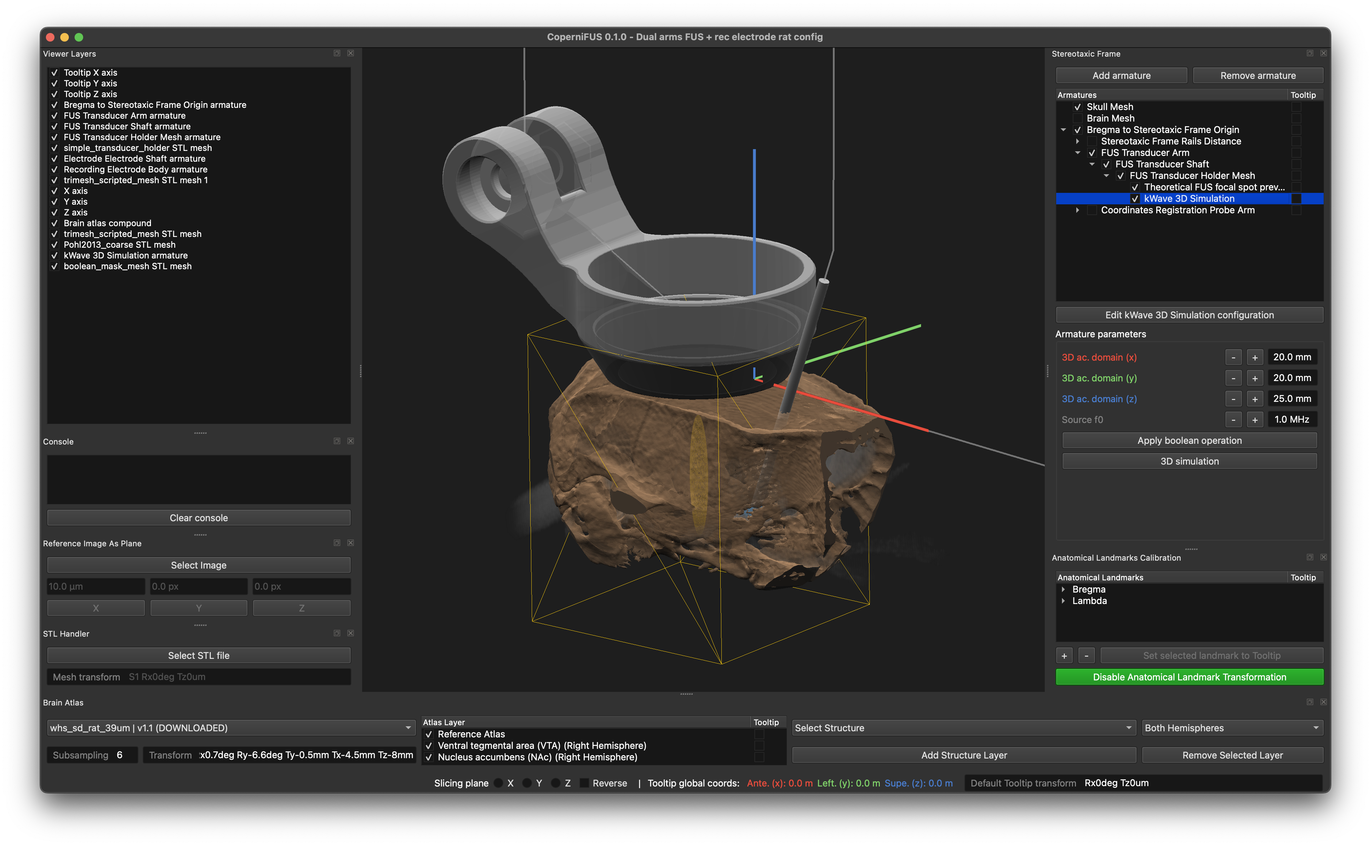
Task: Expand the Bregma landmark
Action: [x=1063, y=589]
